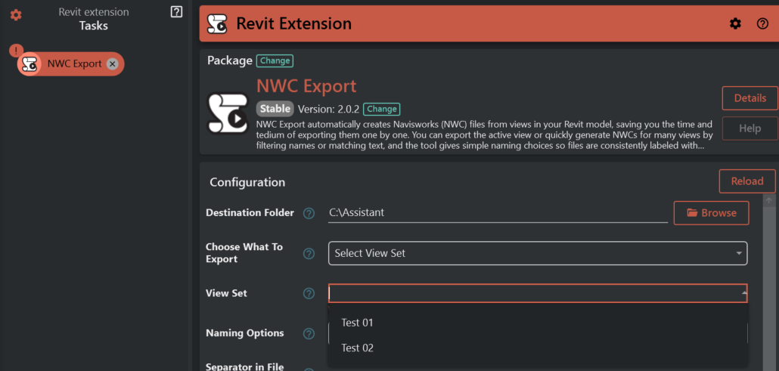Edit the Destination Folder path field
This screenshot has width=779, height=371.
click(x=498, y=212)
